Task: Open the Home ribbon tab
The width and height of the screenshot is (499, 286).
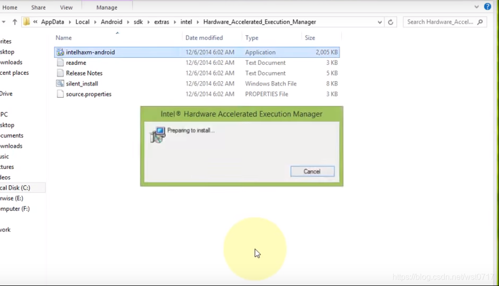Action: point(10,7)
